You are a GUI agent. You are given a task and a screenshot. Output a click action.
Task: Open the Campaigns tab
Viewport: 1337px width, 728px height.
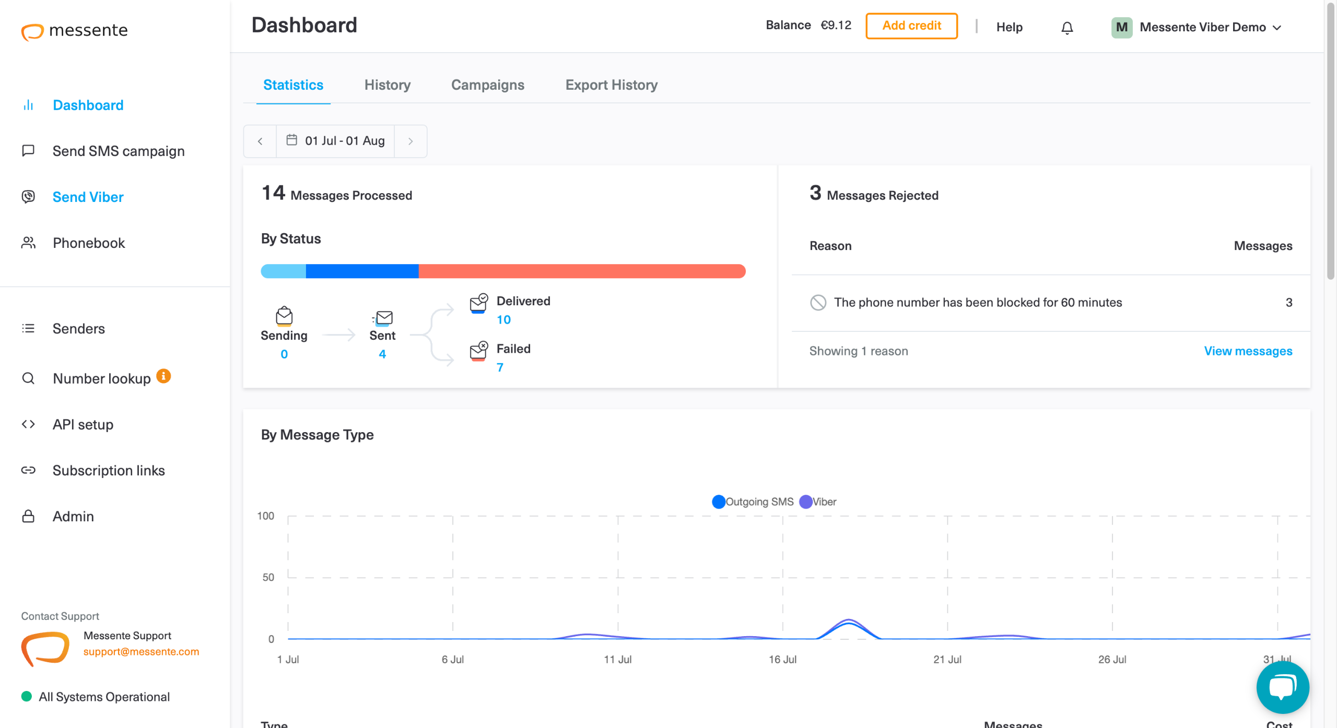[x=487, y=85]
